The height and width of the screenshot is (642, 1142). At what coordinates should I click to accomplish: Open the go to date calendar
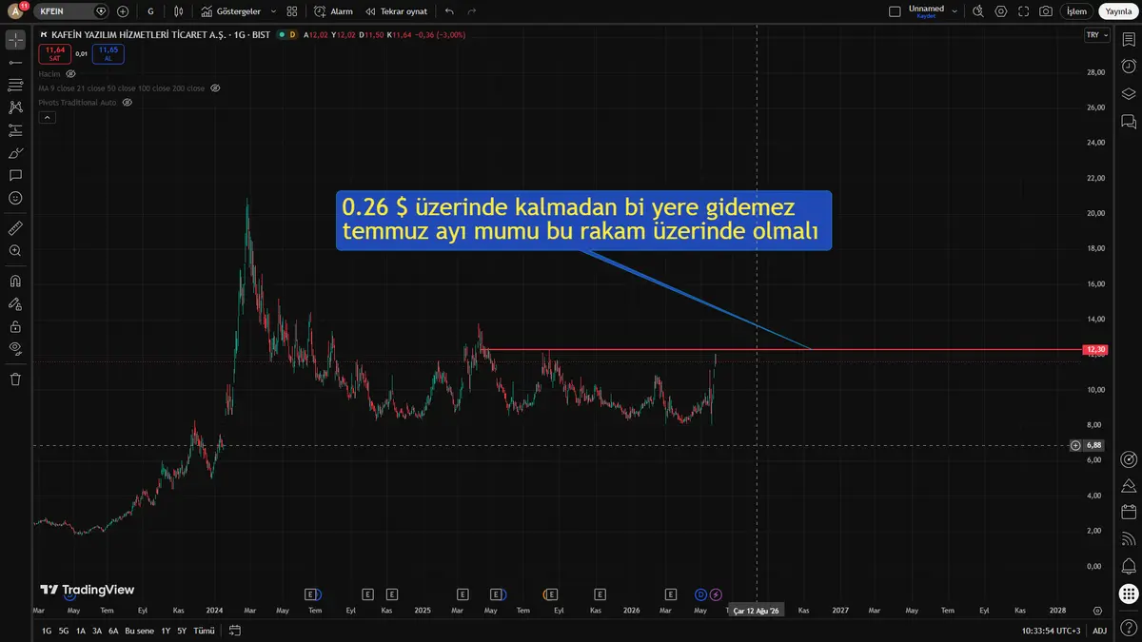234,630
